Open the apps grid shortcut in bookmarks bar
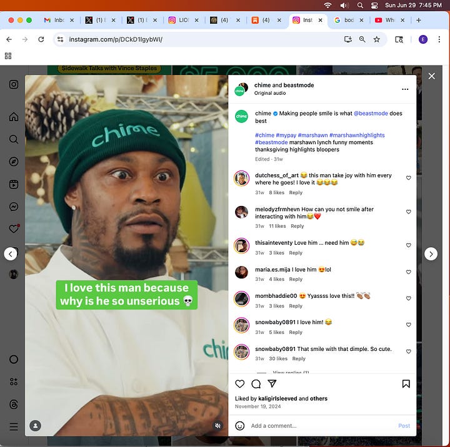450x447 pixels. pyautogui.click(x=8, y=56)
